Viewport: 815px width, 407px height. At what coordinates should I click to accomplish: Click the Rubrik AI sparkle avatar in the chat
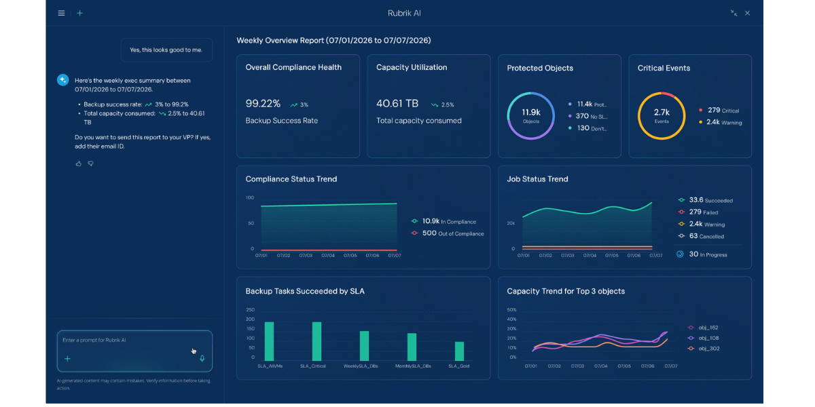[62, 80]
